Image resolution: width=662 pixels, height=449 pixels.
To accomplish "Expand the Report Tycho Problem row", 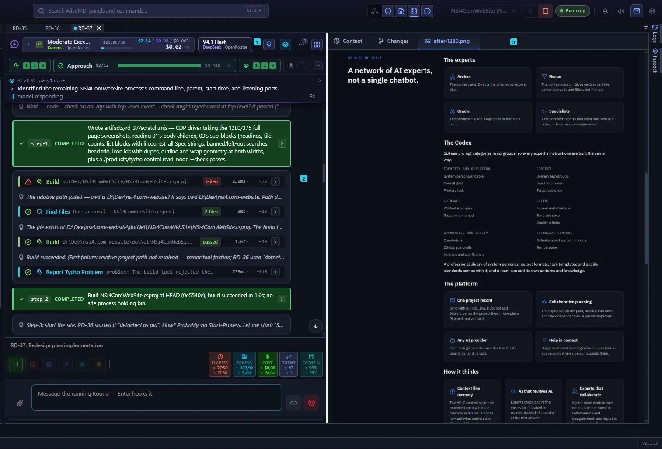I will coord(275,272).
